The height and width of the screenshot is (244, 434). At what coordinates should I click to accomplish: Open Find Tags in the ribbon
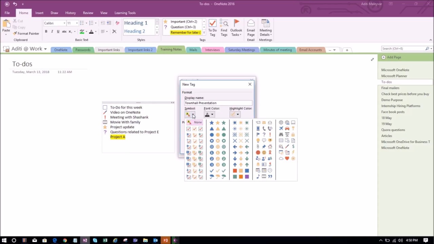point(224,28)
